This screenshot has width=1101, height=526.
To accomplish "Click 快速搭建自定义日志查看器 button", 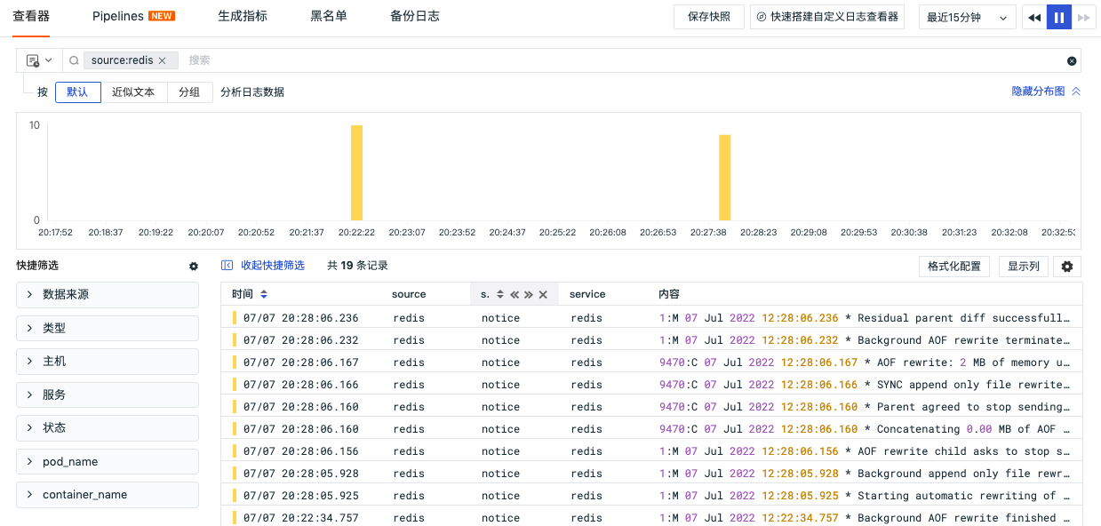I will tap(827, 17).
